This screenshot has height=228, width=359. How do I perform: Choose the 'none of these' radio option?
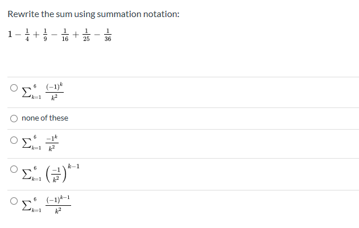tap(14, 118)
